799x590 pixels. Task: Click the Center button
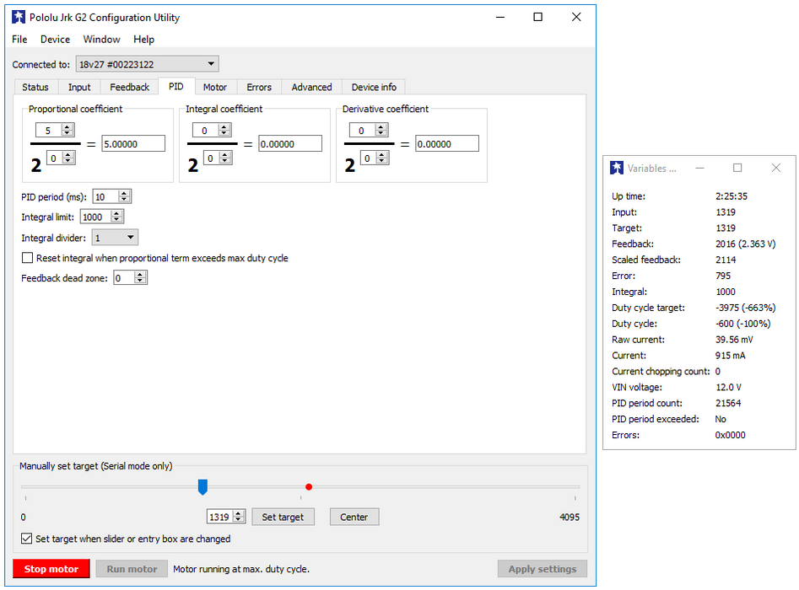coord(354,517)
